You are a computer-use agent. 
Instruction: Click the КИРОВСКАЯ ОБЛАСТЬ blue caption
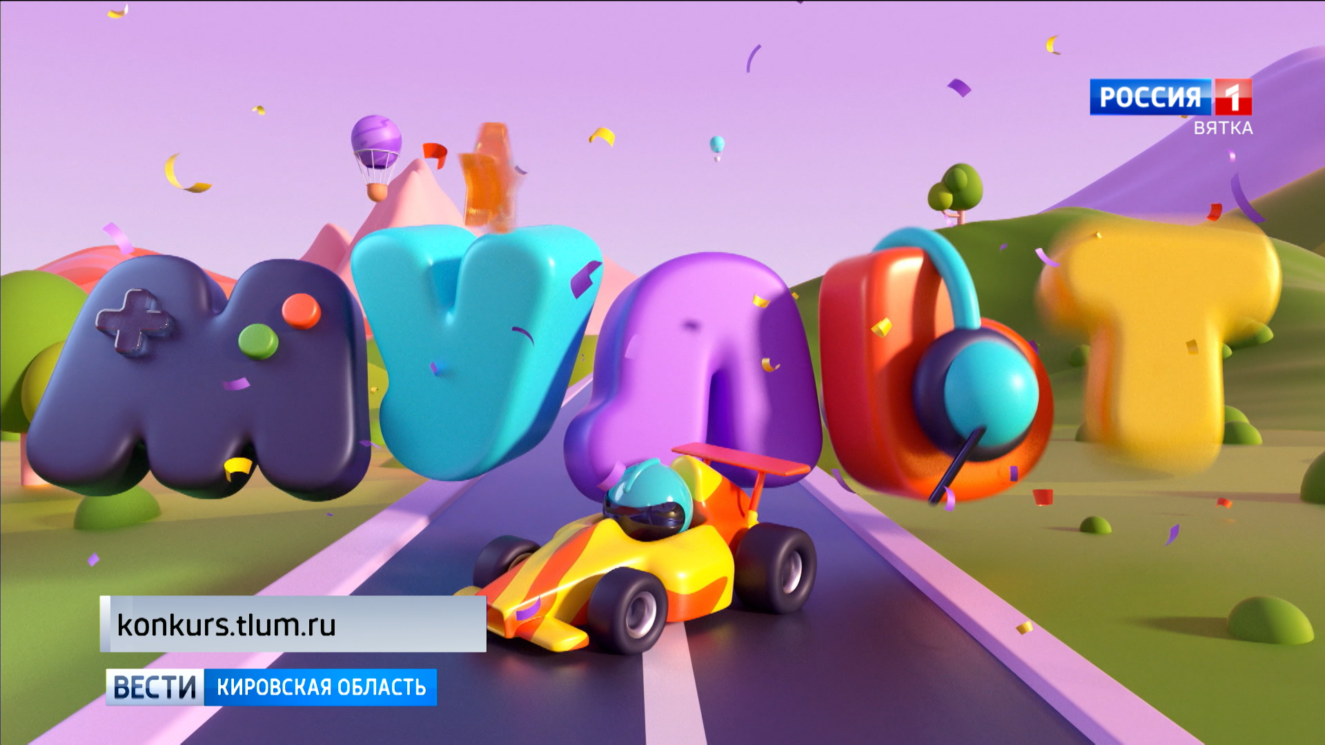[x=321, y=687]
